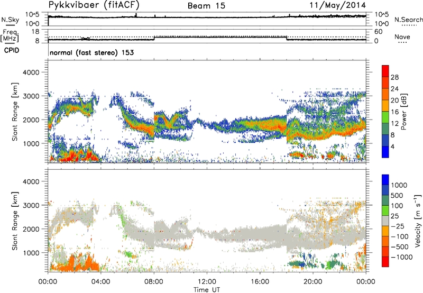
Task: Click the frequency step-down at 18:00 in Freq panel
Action: coord(287,38)
